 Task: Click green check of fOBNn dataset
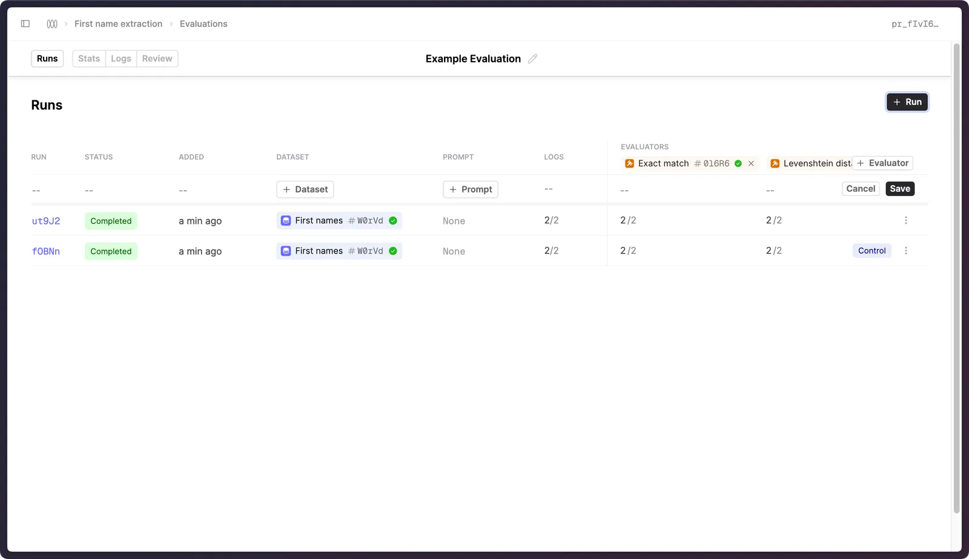[393, 251]
